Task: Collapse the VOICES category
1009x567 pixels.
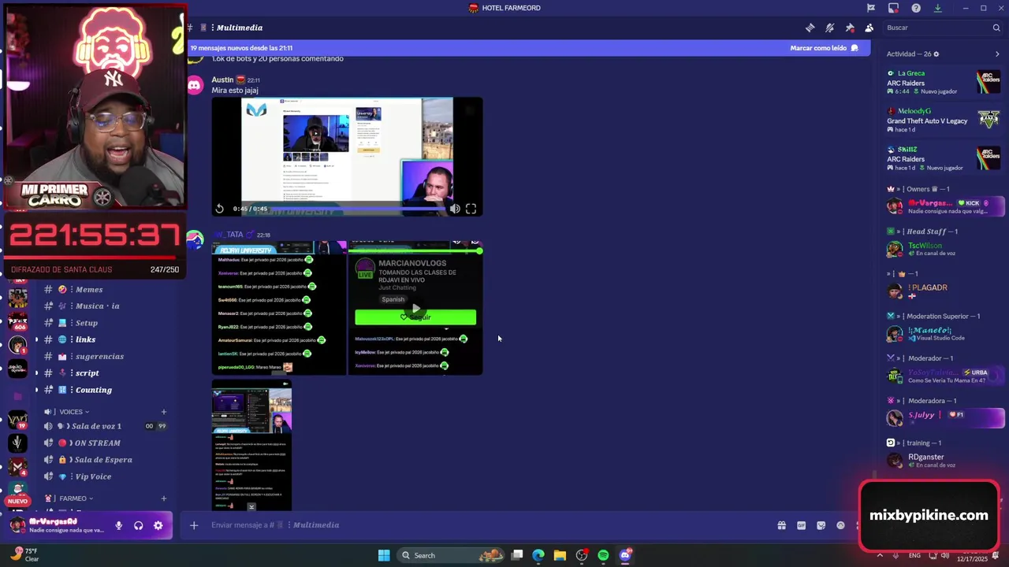Action: (71, 412)
